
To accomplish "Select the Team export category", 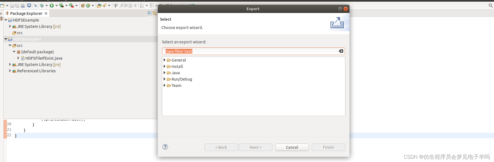I will click(176, 86).
